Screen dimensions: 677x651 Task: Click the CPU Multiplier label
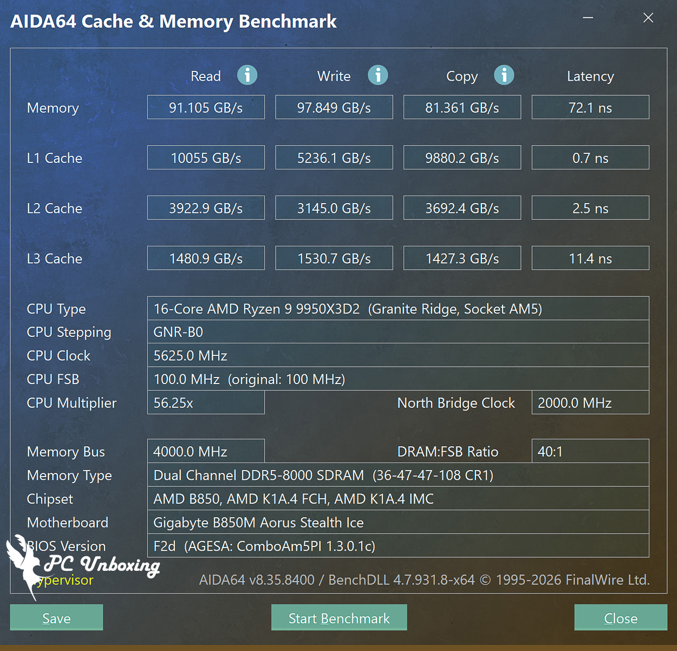pyautogui.click(x=71, y=403)
